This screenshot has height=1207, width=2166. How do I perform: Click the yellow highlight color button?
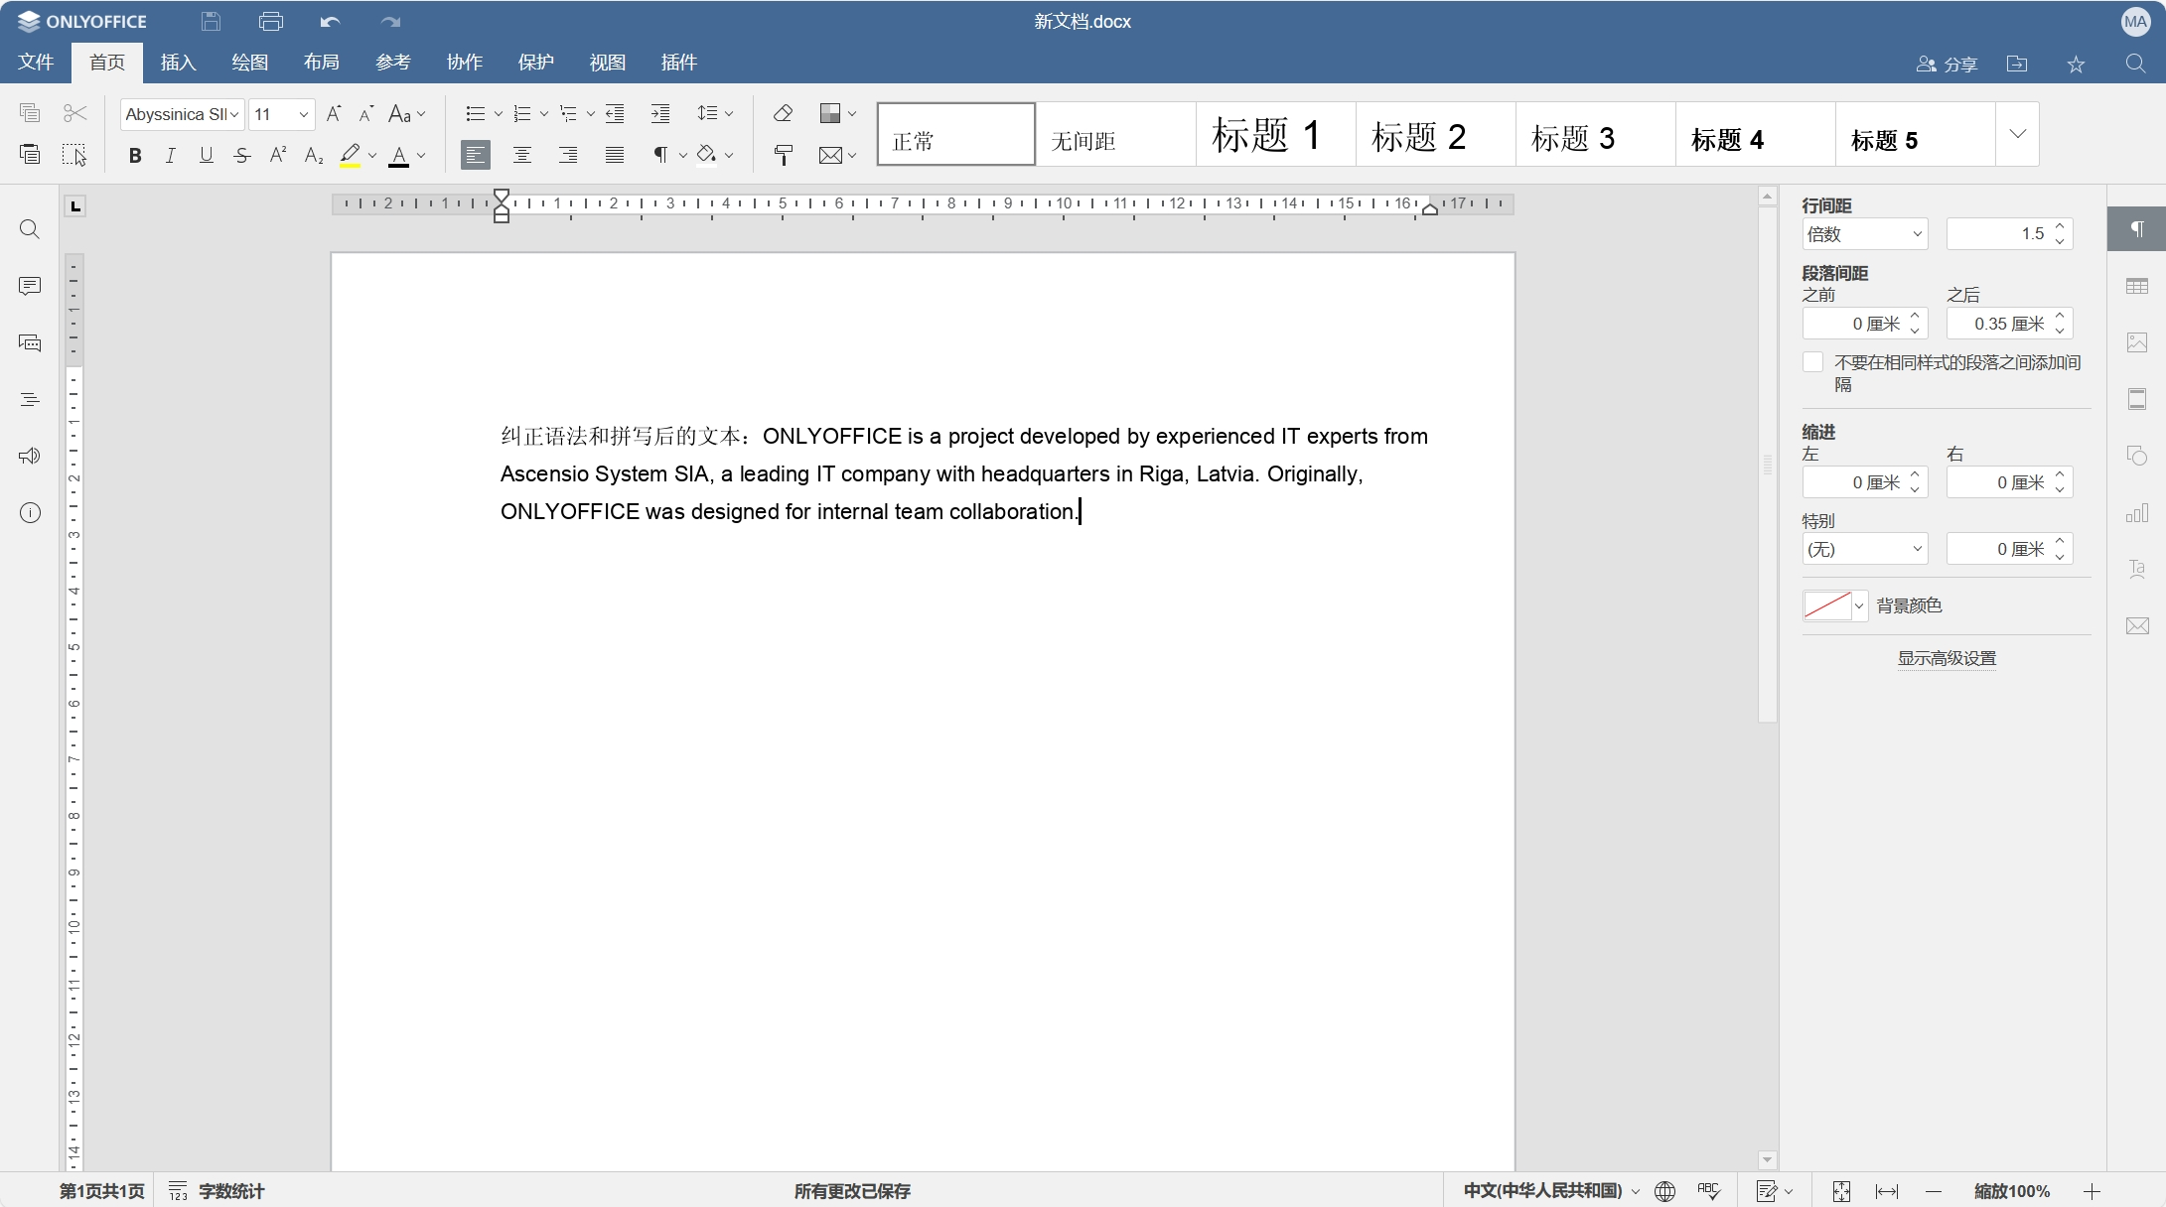350,155
